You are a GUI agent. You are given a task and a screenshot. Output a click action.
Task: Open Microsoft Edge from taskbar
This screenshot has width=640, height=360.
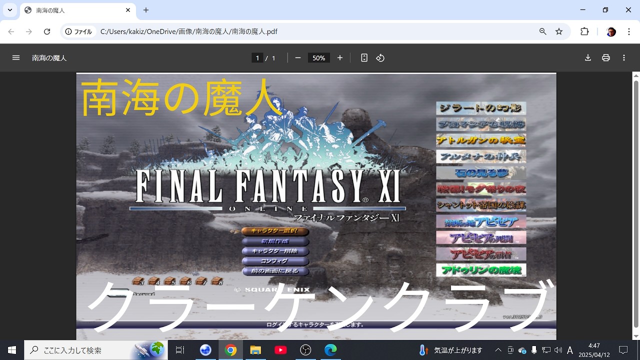click(330, 350)
